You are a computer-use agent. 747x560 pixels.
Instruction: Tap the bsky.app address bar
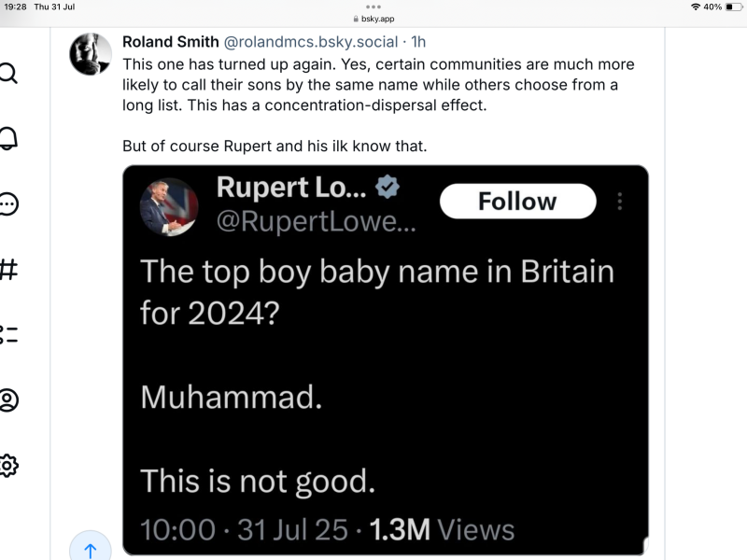(373, 17)
